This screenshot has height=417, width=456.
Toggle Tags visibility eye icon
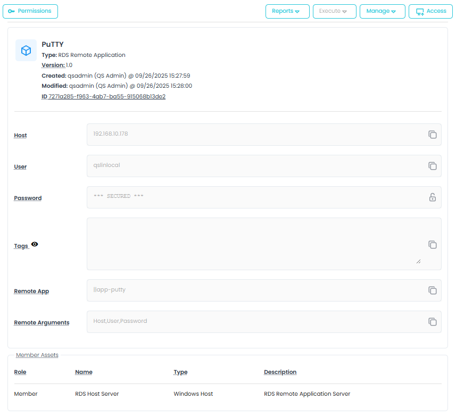tap(35, 244)
